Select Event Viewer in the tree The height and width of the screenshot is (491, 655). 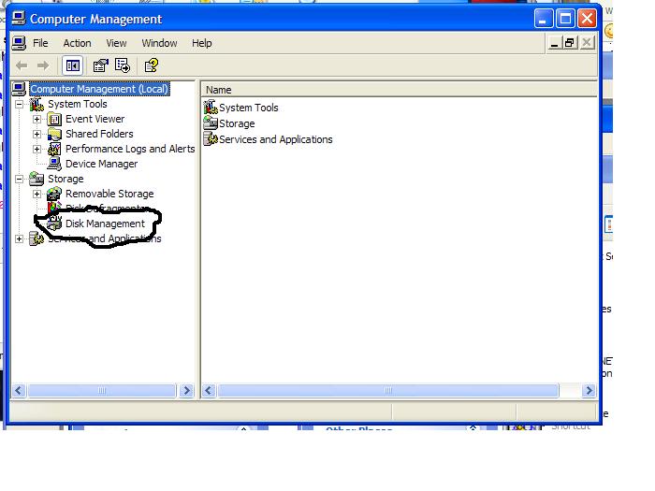[95, 119]
